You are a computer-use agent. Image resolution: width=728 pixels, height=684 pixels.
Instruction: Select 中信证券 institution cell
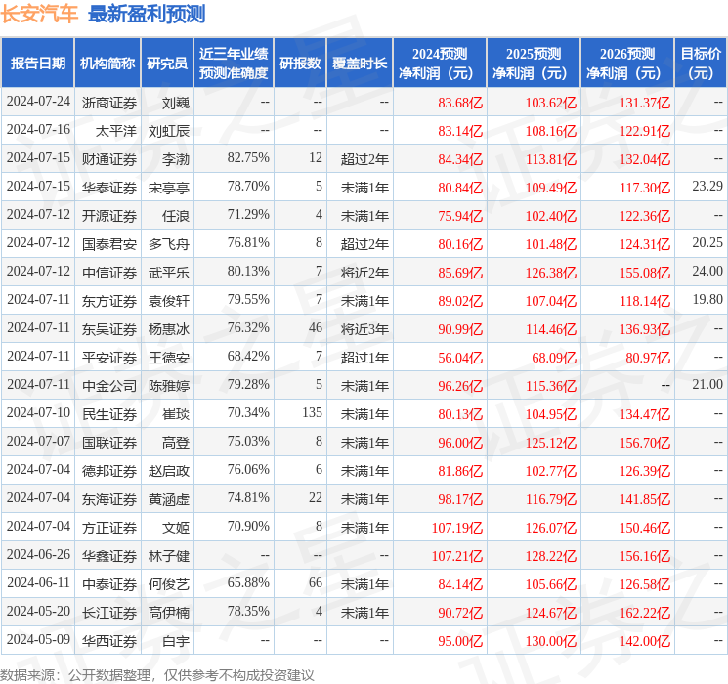(x=109, y=273)
